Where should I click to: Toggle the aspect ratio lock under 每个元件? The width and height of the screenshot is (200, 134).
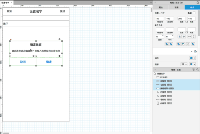(x=187, y=32)
